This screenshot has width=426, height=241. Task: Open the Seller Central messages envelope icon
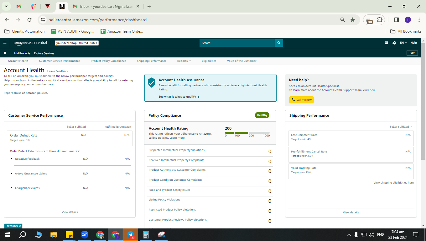coord(387,43)
